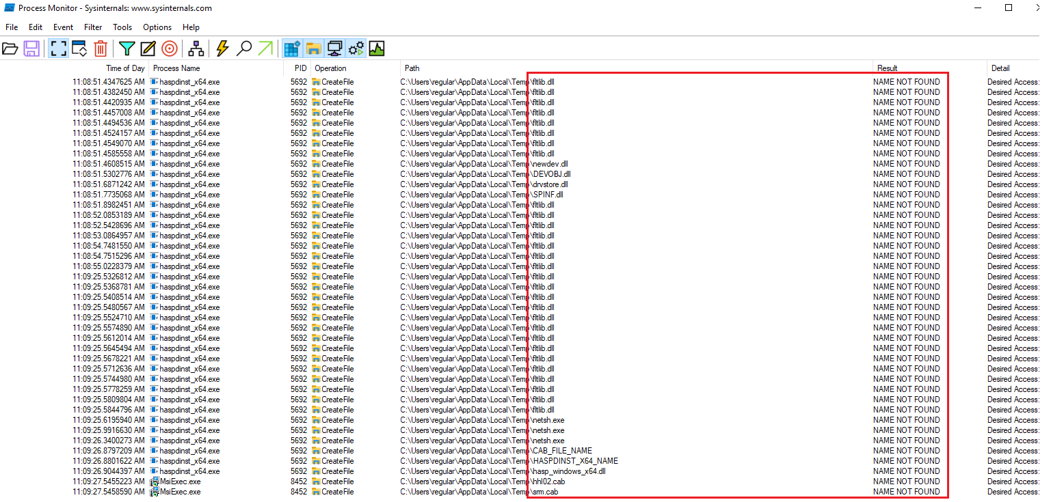
Task: Toggle Show Process and Thread Activity
Action: (x=356, y=48)
